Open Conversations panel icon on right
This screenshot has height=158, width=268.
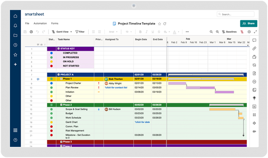pos(254,40)
